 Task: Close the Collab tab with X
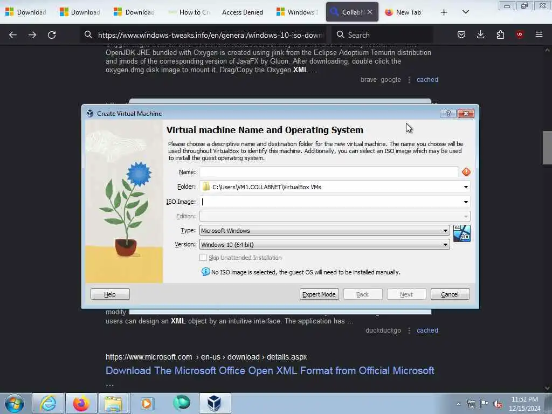click(370, 12)
